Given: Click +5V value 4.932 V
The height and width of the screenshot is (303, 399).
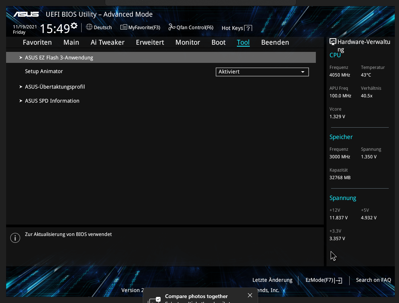Looking at the screenshot, I should click(x=369, y=218).
